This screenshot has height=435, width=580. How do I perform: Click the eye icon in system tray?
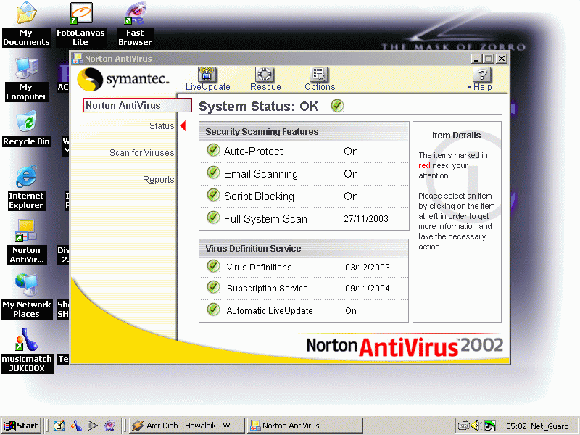point(490,426)
